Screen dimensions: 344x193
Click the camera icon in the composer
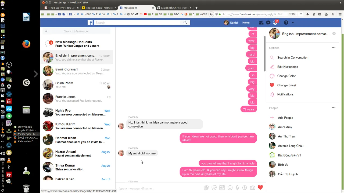[x=252, y=188]
